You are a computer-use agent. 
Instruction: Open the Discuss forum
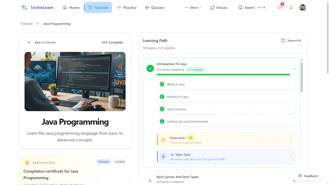pos(219,7)
